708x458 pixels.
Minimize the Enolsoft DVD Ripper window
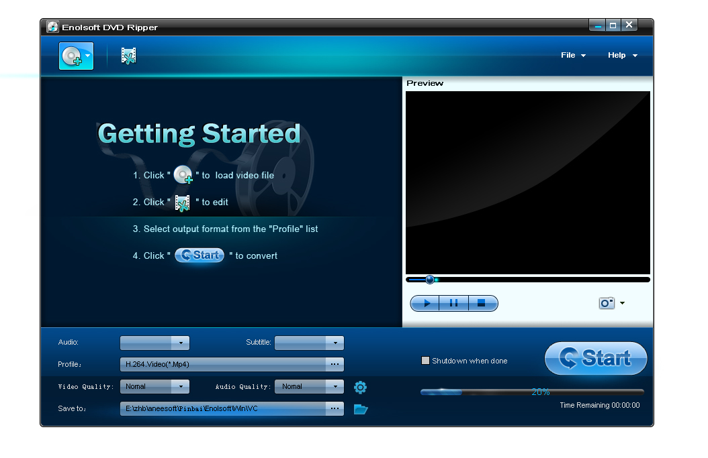[597, 25]
